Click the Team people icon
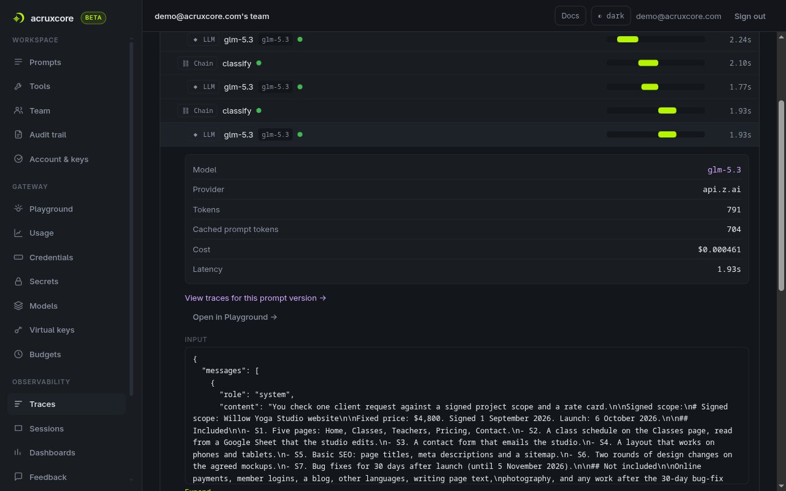 [18, 110]
